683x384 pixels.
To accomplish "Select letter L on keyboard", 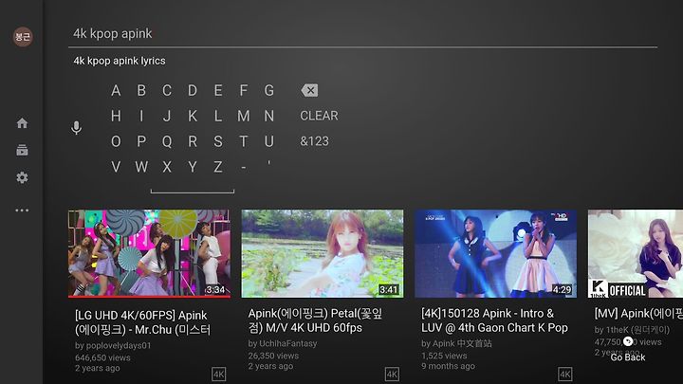I will pyautogui.click(x=218, y=116).
